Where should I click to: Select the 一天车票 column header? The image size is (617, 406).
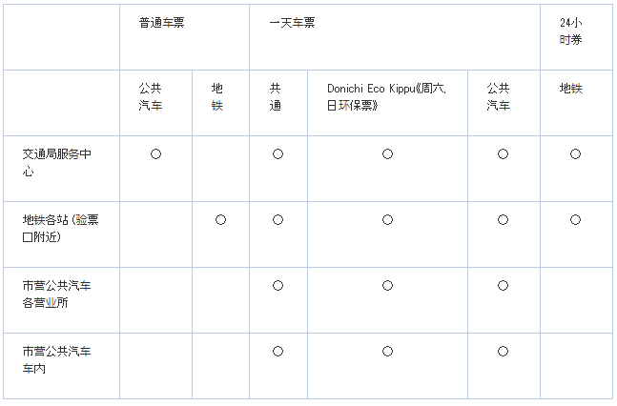tap(292, 23)
